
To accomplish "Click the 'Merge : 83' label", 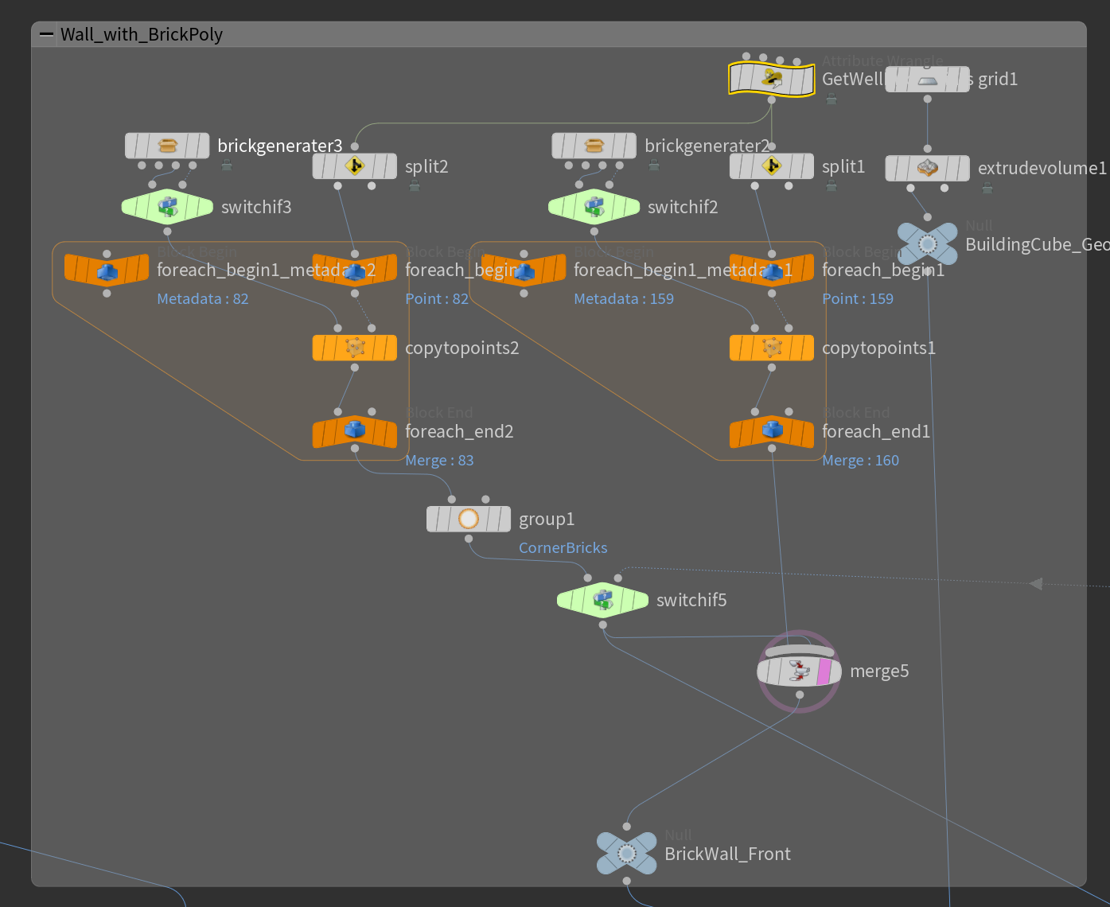I will click(x=439, y=461).
